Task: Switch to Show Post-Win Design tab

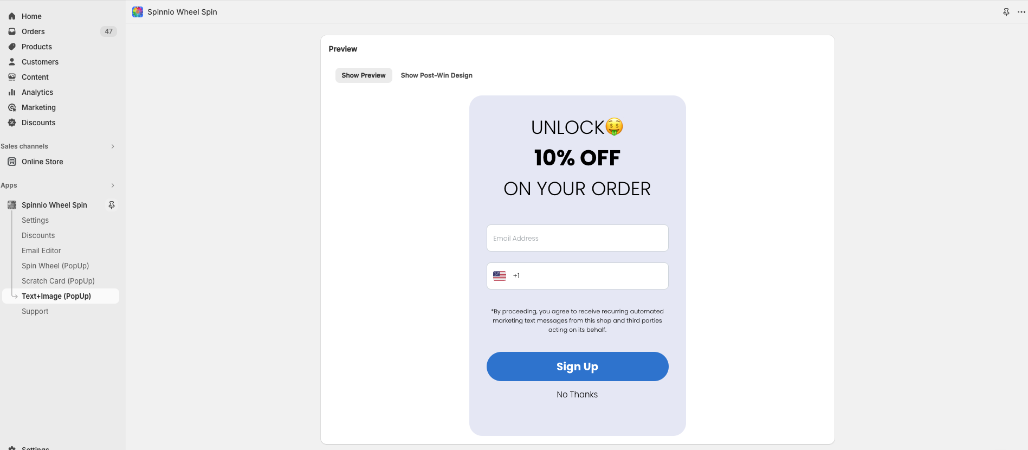Action: coord(437,75)
